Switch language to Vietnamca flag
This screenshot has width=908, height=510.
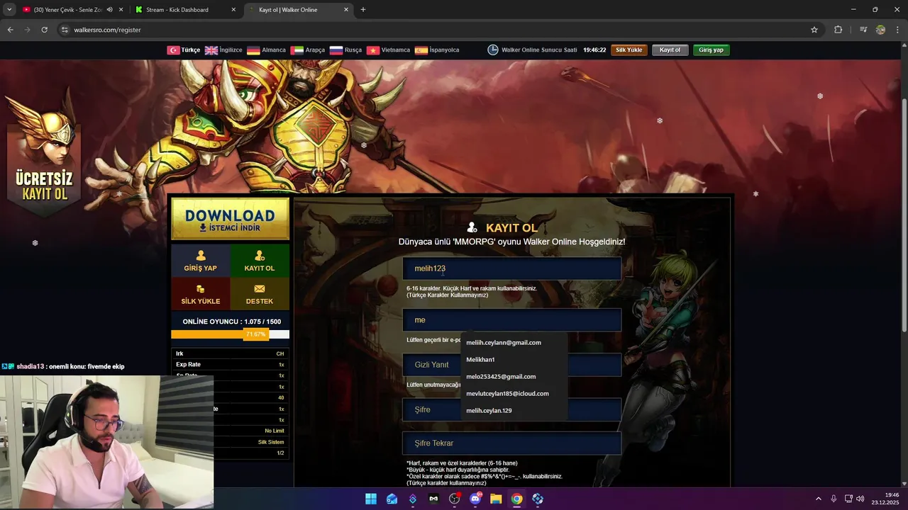(x=388, y=50)
